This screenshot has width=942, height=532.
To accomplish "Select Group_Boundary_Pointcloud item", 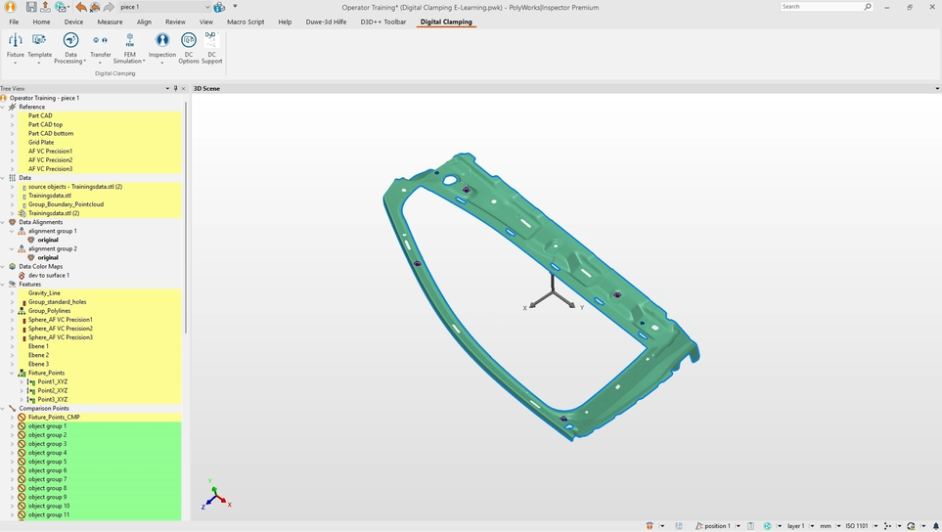I will [x=67, y=204].
